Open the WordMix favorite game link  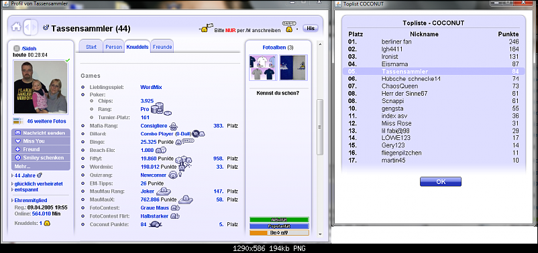151,87
